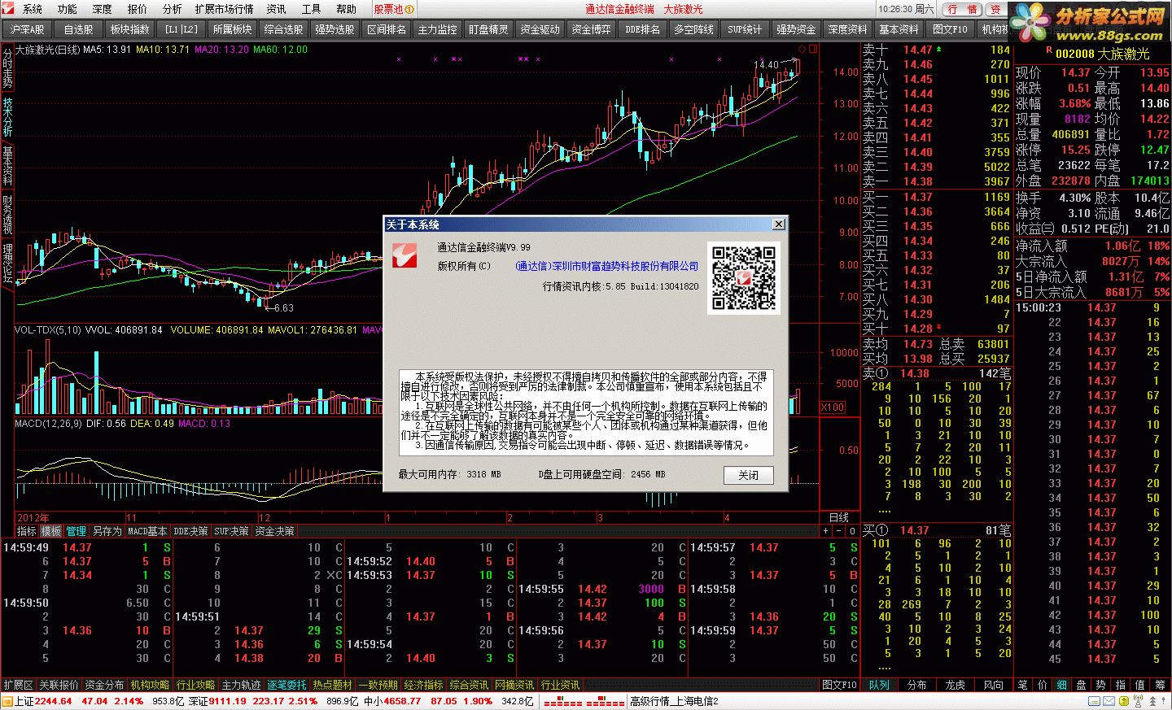Click the 0 reset button beside the zoom controls
The height and width of the screenshot is (710, 1172).
point(852,531)
